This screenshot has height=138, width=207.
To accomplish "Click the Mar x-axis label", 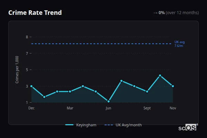I will [x=70, y=108].
